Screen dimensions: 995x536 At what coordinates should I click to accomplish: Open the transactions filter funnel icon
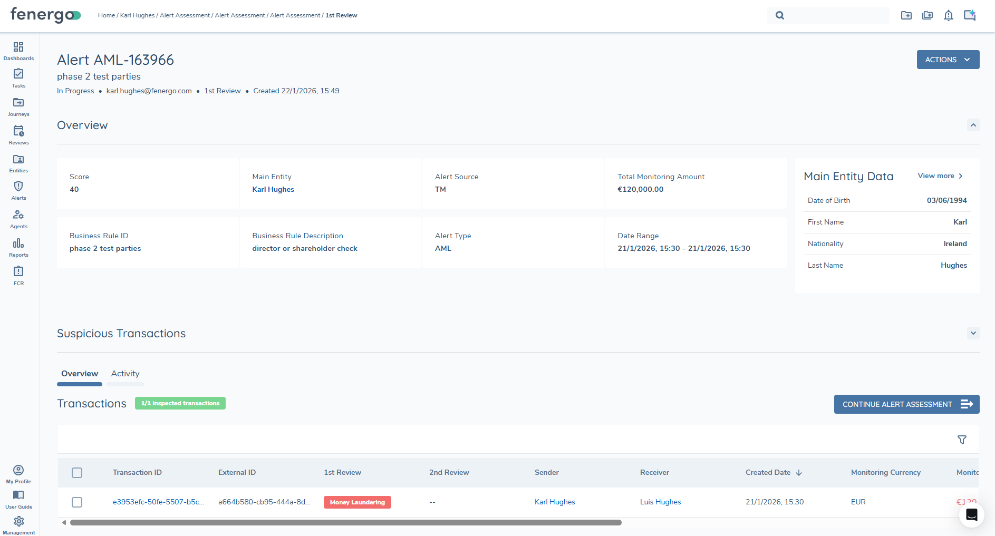point(962,440)
